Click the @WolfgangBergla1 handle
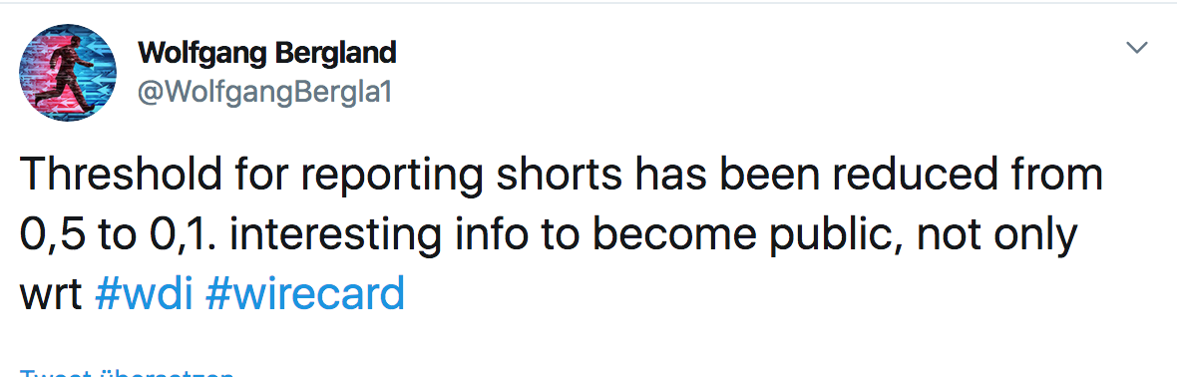This screenshot has height=377, width=1177. [265, 92]
